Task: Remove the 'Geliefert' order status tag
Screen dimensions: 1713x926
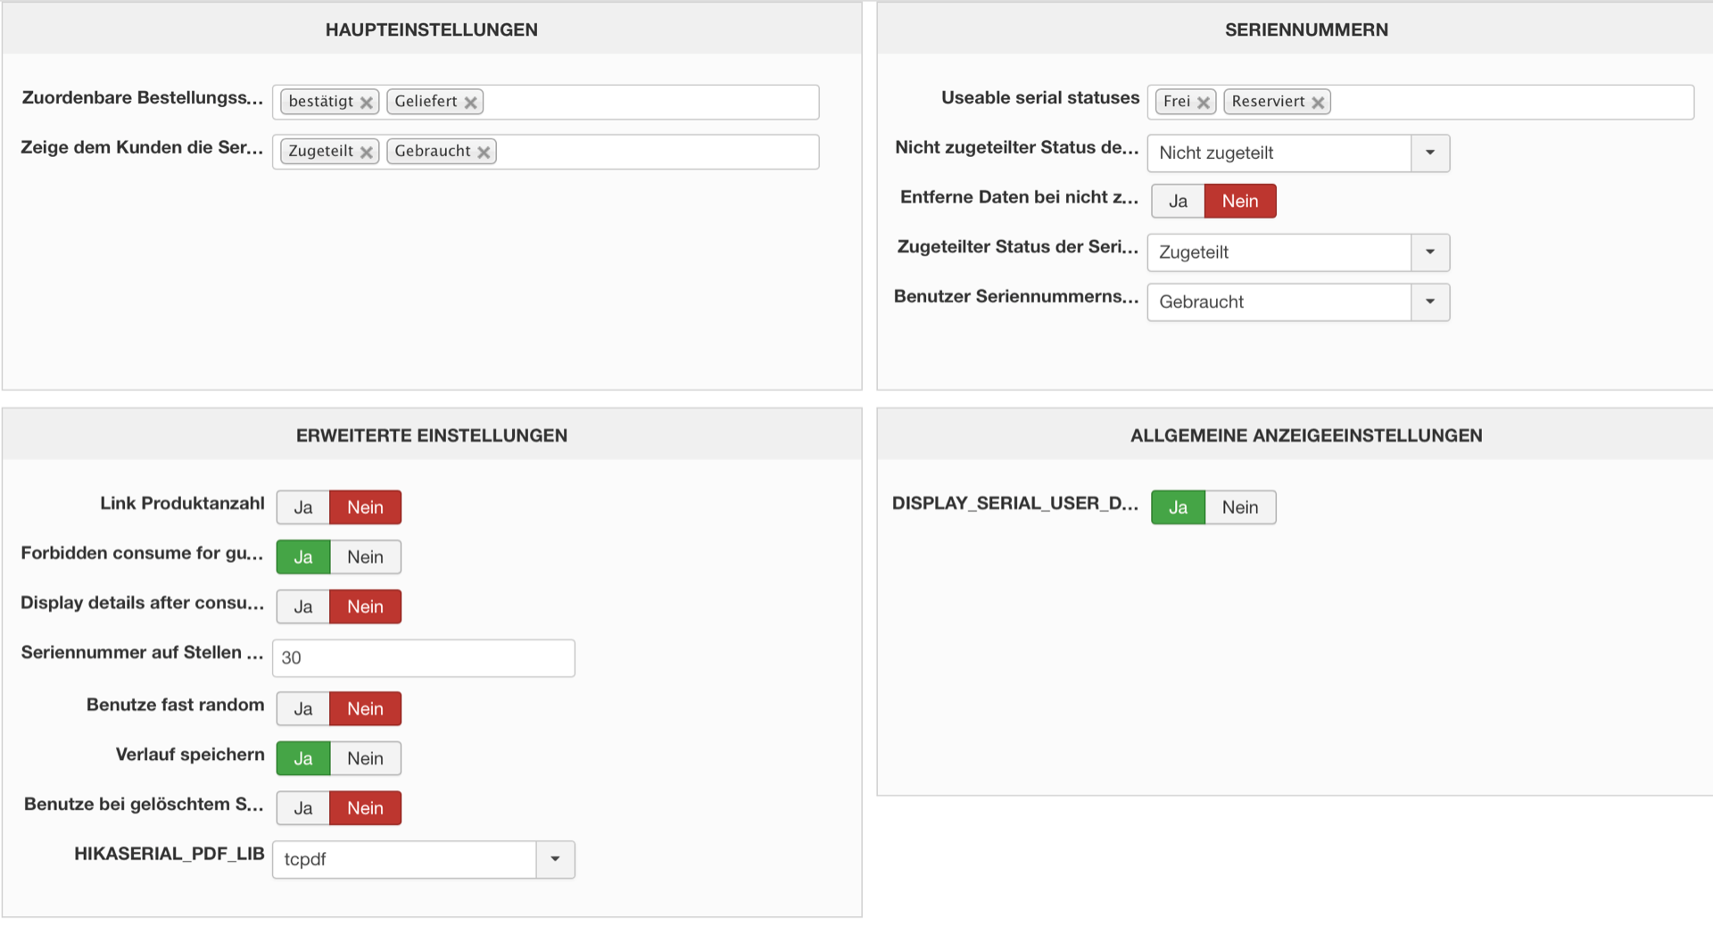Action: click(x=470, y=103)
